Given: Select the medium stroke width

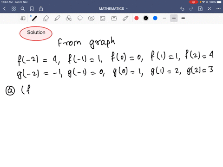Looking at the screenshot, I should (174, 18).
